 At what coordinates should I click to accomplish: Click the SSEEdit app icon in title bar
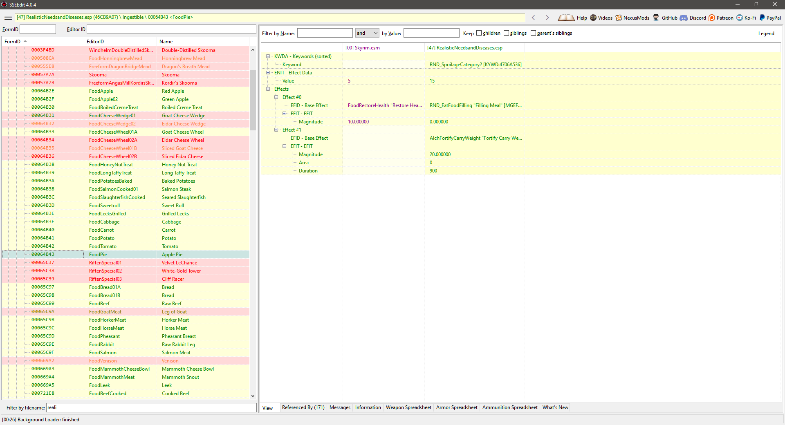click(4, 4)
